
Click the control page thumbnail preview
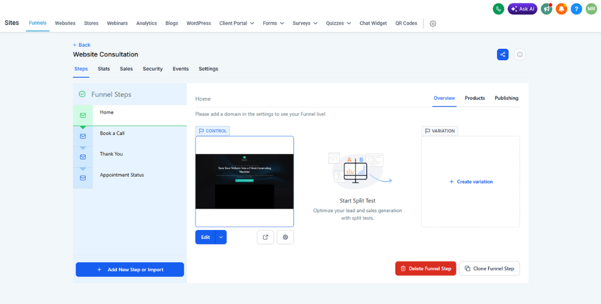(x=244, y=182)
